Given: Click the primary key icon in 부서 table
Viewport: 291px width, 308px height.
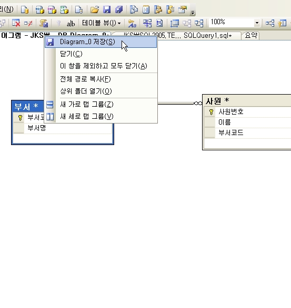Looking at the screenshot, I should 20,118.
